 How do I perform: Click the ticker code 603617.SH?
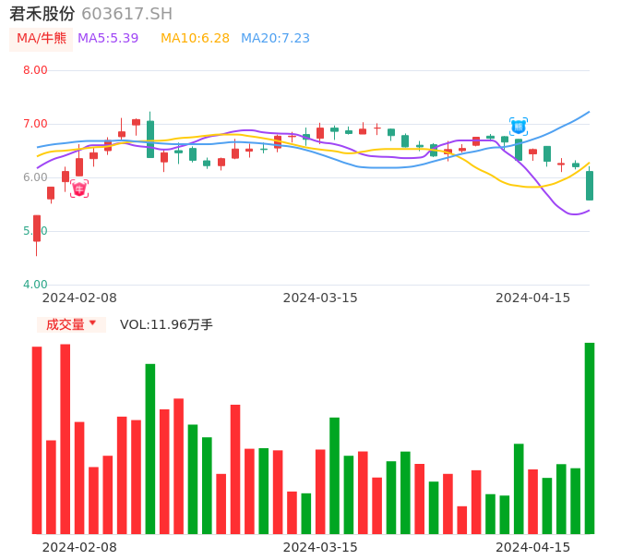[x=126, y=14]
